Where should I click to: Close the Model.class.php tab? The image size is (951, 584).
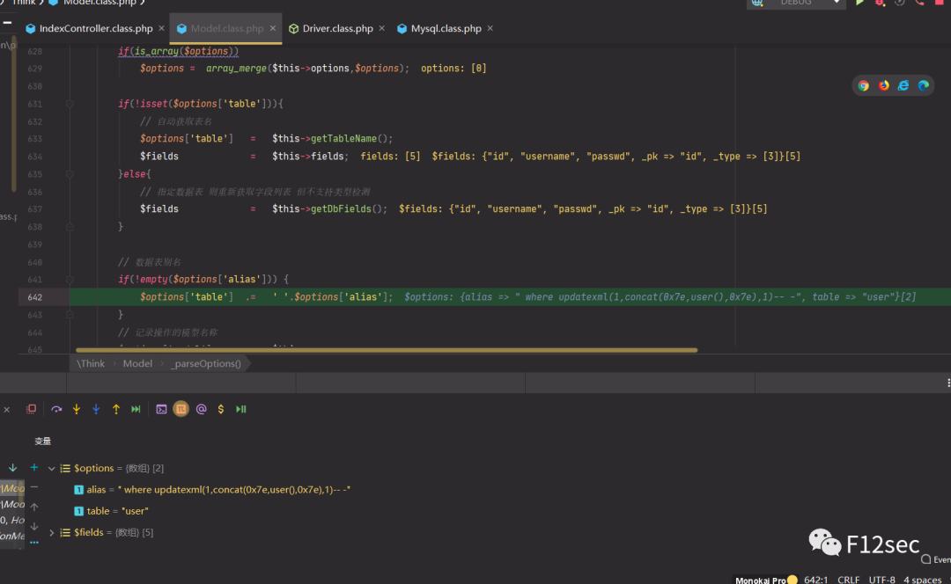(273, 28)
